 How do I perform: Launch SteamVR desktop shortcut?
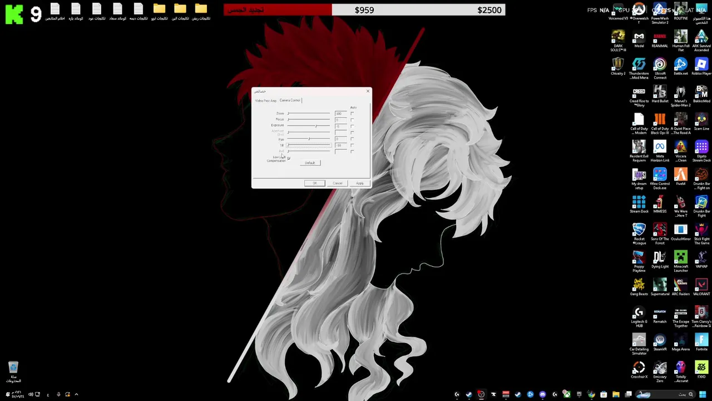(x=660, y=343)
